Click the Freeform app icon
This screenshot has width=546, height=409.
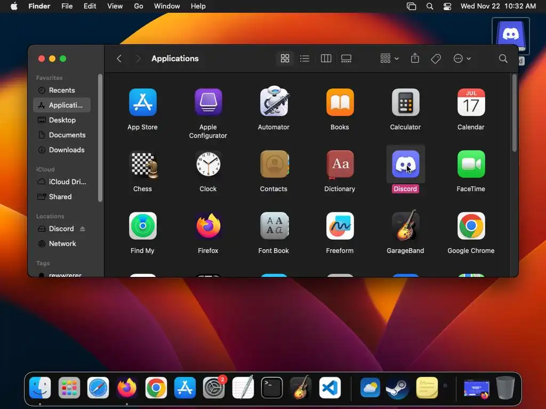click(x=340, y=226)
